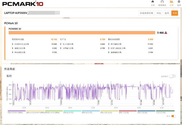Click the 生产力 score 6 730
The height and width of the screenshot is (125, 182).
click(102, 39)
